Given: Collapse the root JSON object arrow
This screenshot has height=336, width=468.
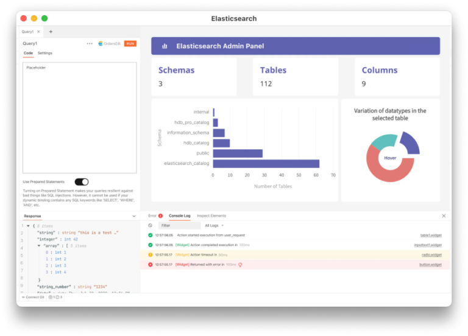Looking at the screenshot, I should point(29,226).
